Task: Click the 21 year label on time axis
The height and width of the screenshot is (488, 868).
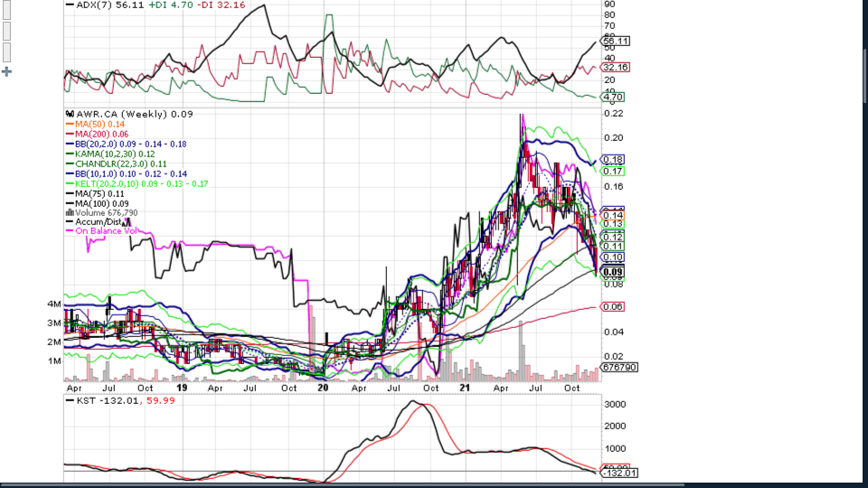Action: click(x=465, y=388)
